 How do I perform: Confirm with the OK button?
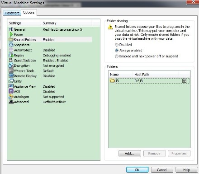(x=137, y=170)
